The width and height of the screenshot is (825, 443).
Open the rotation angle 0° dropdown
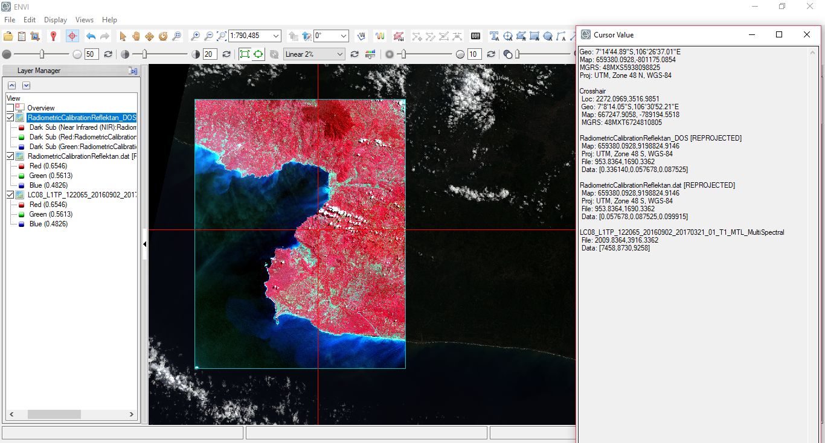343,36
